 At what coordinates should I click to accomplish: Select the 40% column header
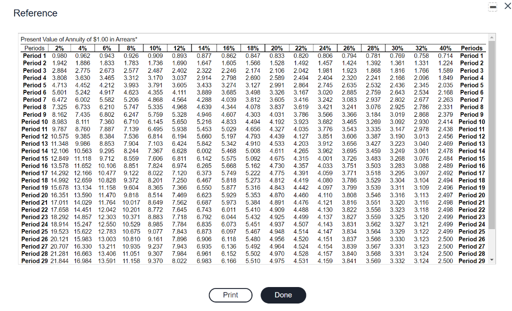(445, 48)
